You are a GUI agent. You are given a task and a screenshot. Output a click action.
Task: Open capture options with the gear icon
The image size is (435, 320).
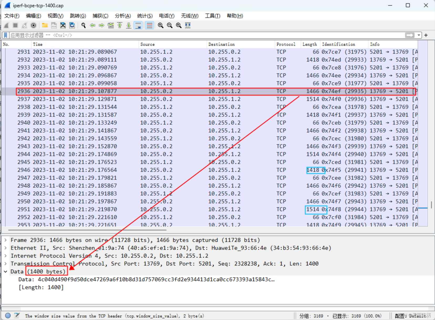pyautogui.click(x=33, y=25)
